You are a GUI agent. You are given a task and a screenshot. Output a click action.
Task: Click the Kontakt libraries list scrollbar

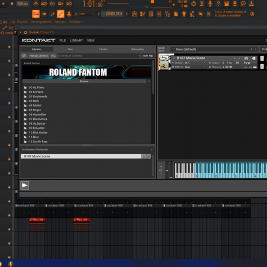pyautogui.click(x=153, y=77)
